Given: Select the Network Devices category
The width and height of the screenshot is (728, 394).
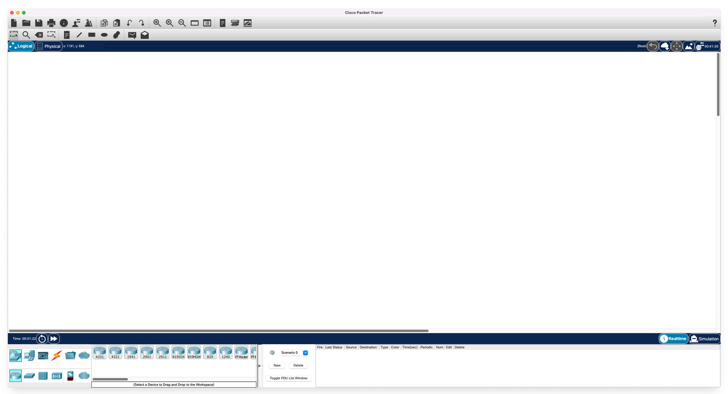Looking at the screenshot, I should pyautogui.click(x=16, y=355).
